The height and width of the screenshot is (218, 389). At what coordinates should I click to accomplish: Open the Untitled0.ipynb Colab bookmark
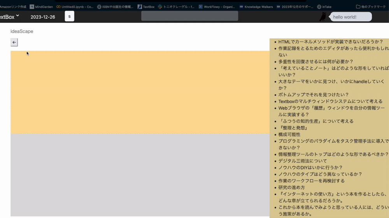tap(75, 7)
